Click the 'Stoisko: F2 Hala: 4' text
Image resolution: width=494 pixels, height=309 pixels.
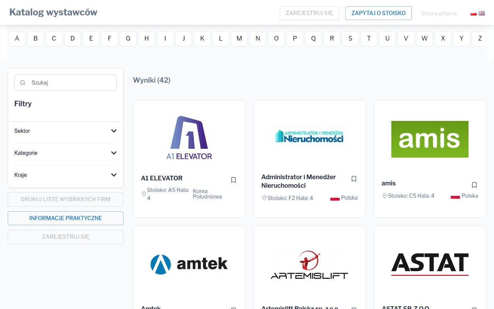[290, 198]
